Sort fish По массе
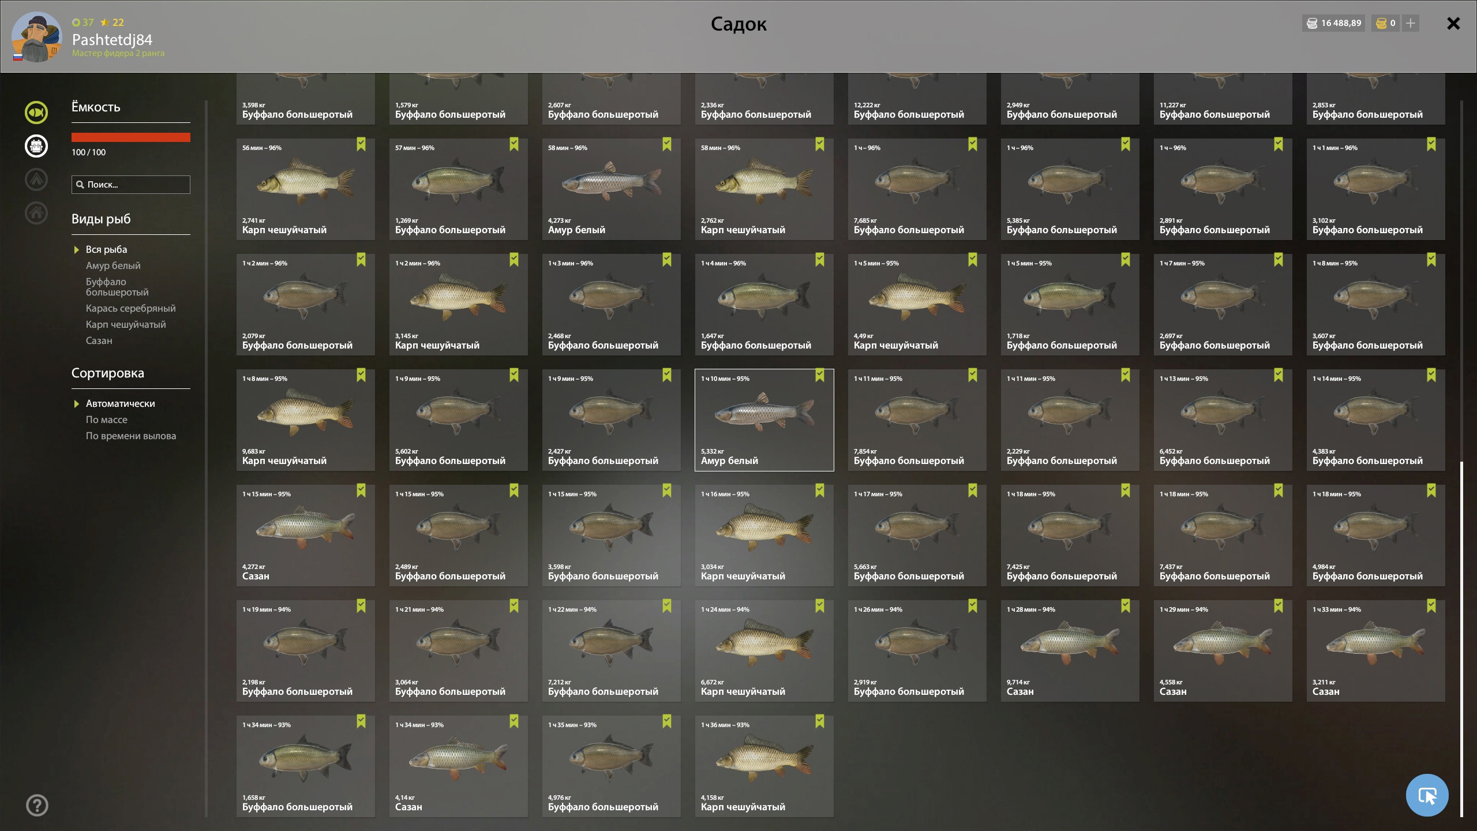The image size is (1477, 831). tap(107, 420)
